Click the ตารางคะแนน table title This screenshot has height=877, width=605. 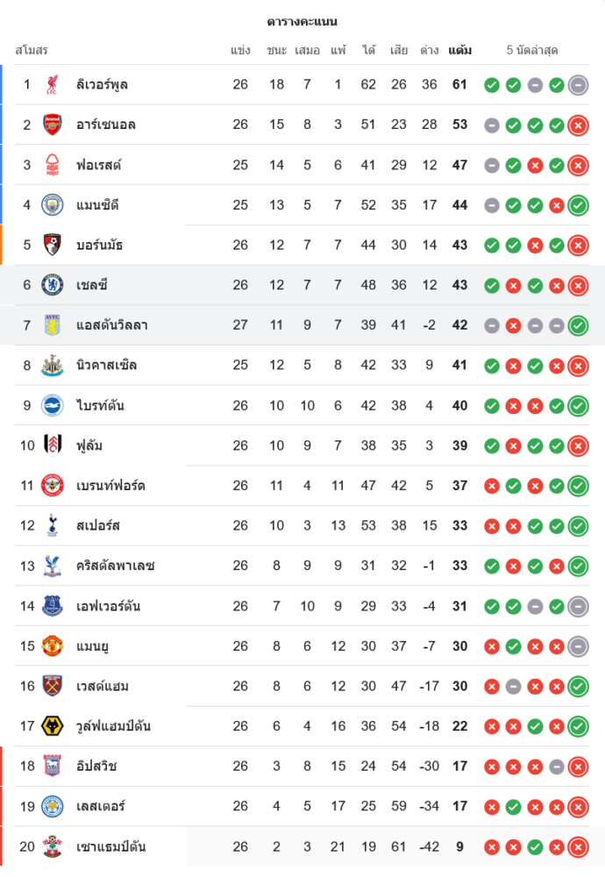point(302,21)
